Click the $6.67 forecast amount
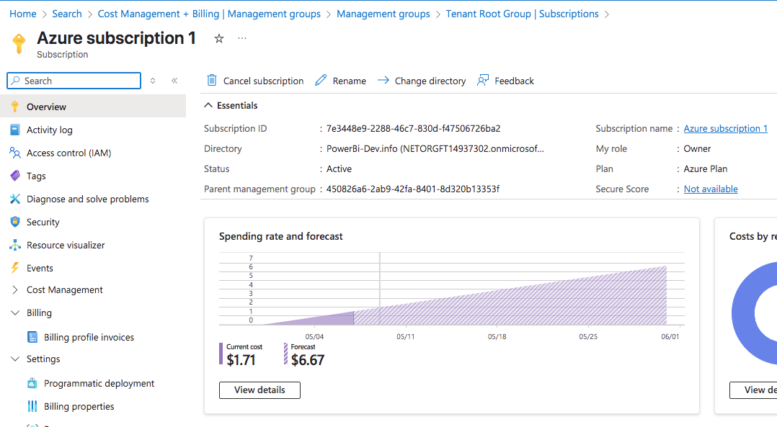This screenshot has height=427, width=777. click(x=308, y=360)
